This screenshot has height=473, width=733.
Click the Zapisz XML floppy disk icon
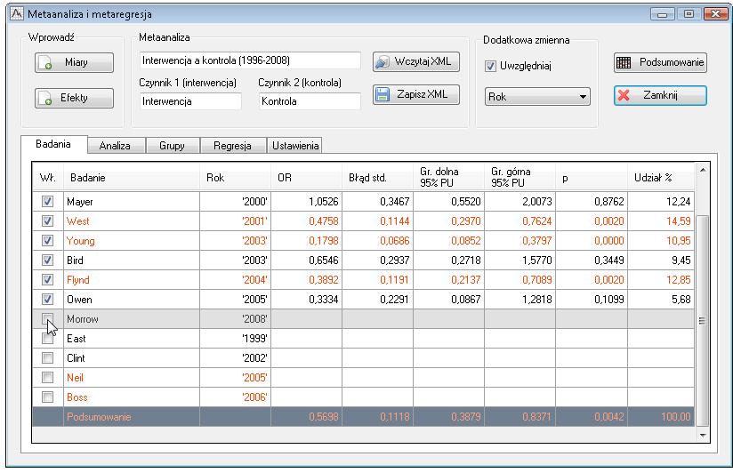(383, 94)
